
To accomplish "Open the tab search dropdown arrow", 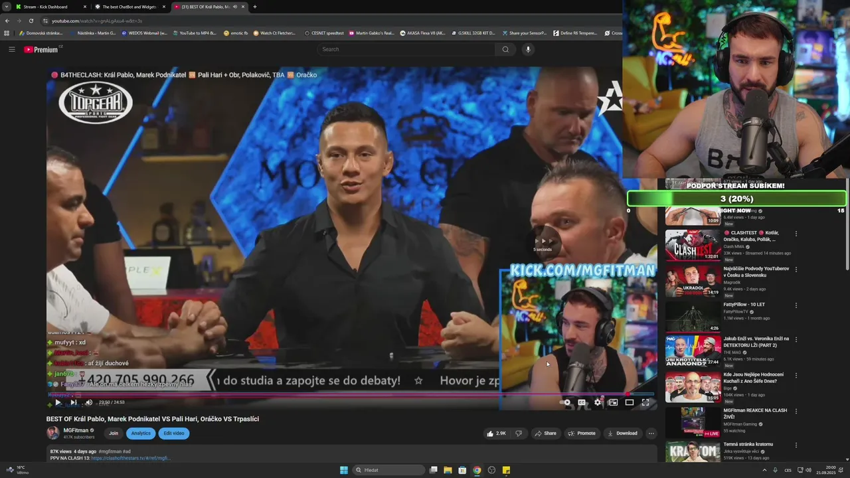I will pyautogui.click(x=6, y=7).
